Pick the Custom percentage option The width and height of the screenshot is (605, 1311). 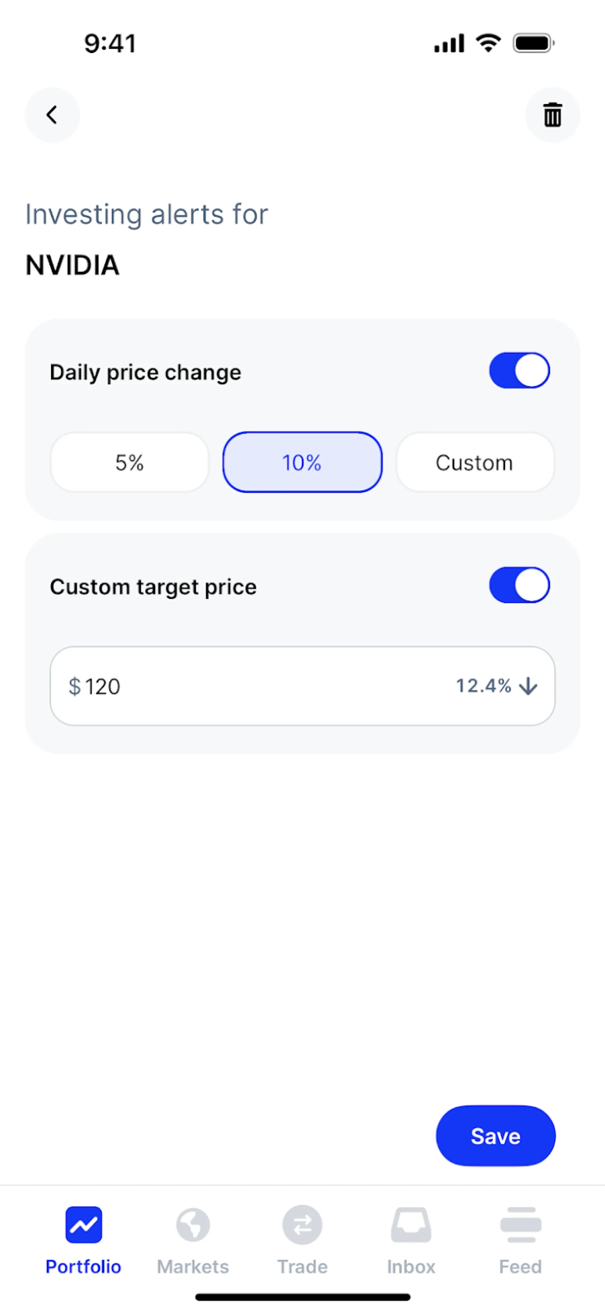pyautogui.click(x=475, y=462)
